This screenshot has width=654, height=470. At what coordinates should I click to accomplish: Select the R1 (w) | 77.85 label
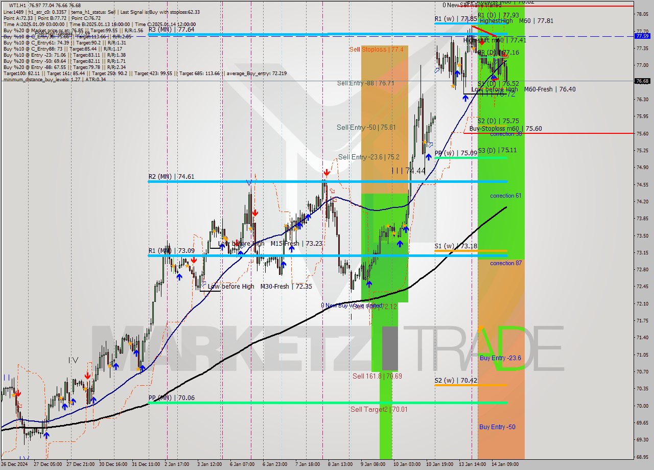pyautogui.click(x=456, y=19)
